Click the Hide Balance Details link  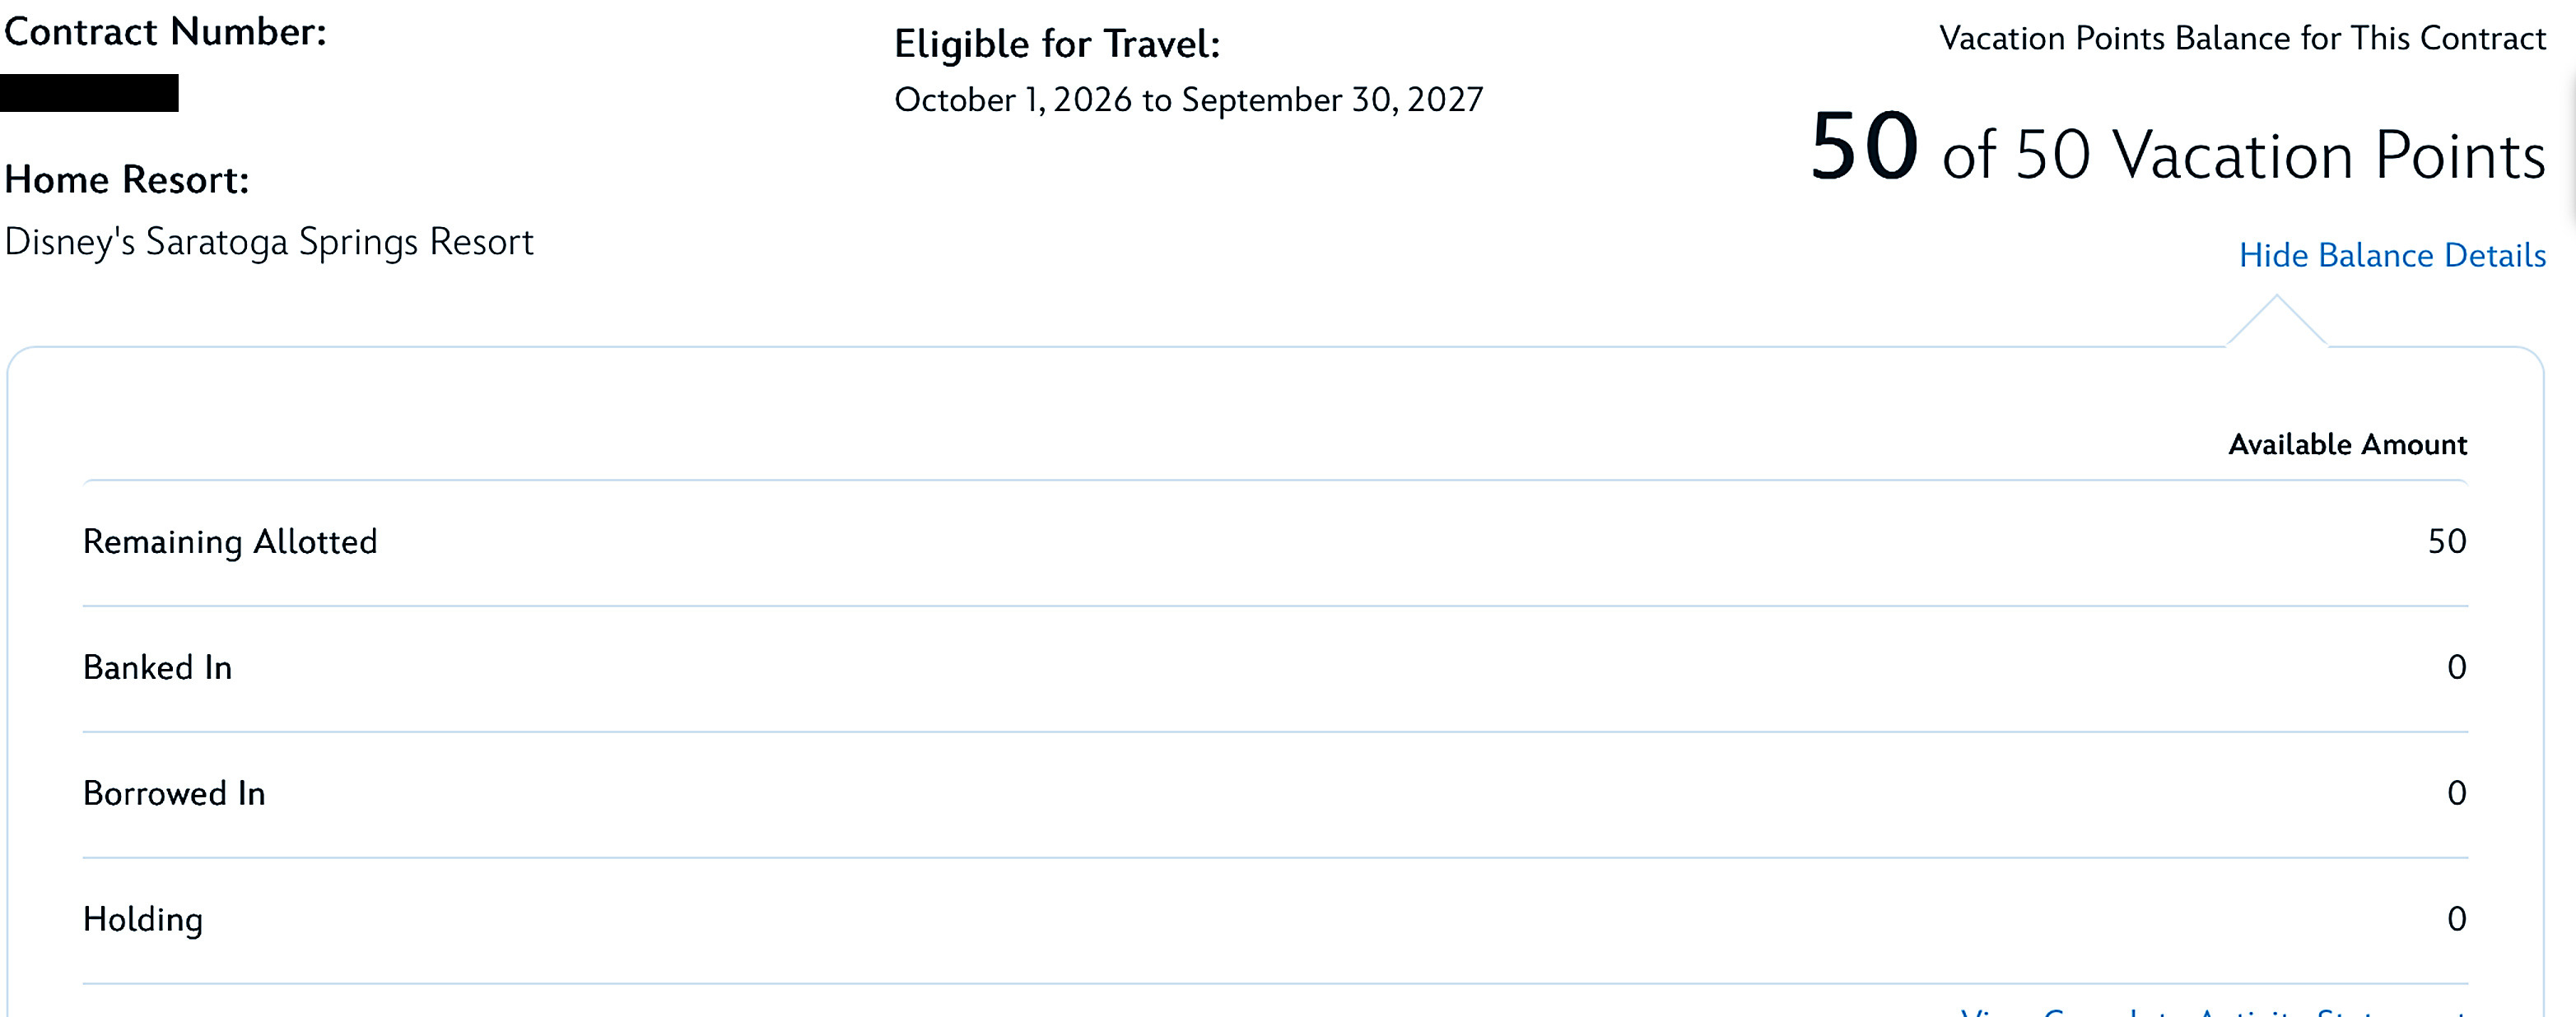coord(2391,256)
